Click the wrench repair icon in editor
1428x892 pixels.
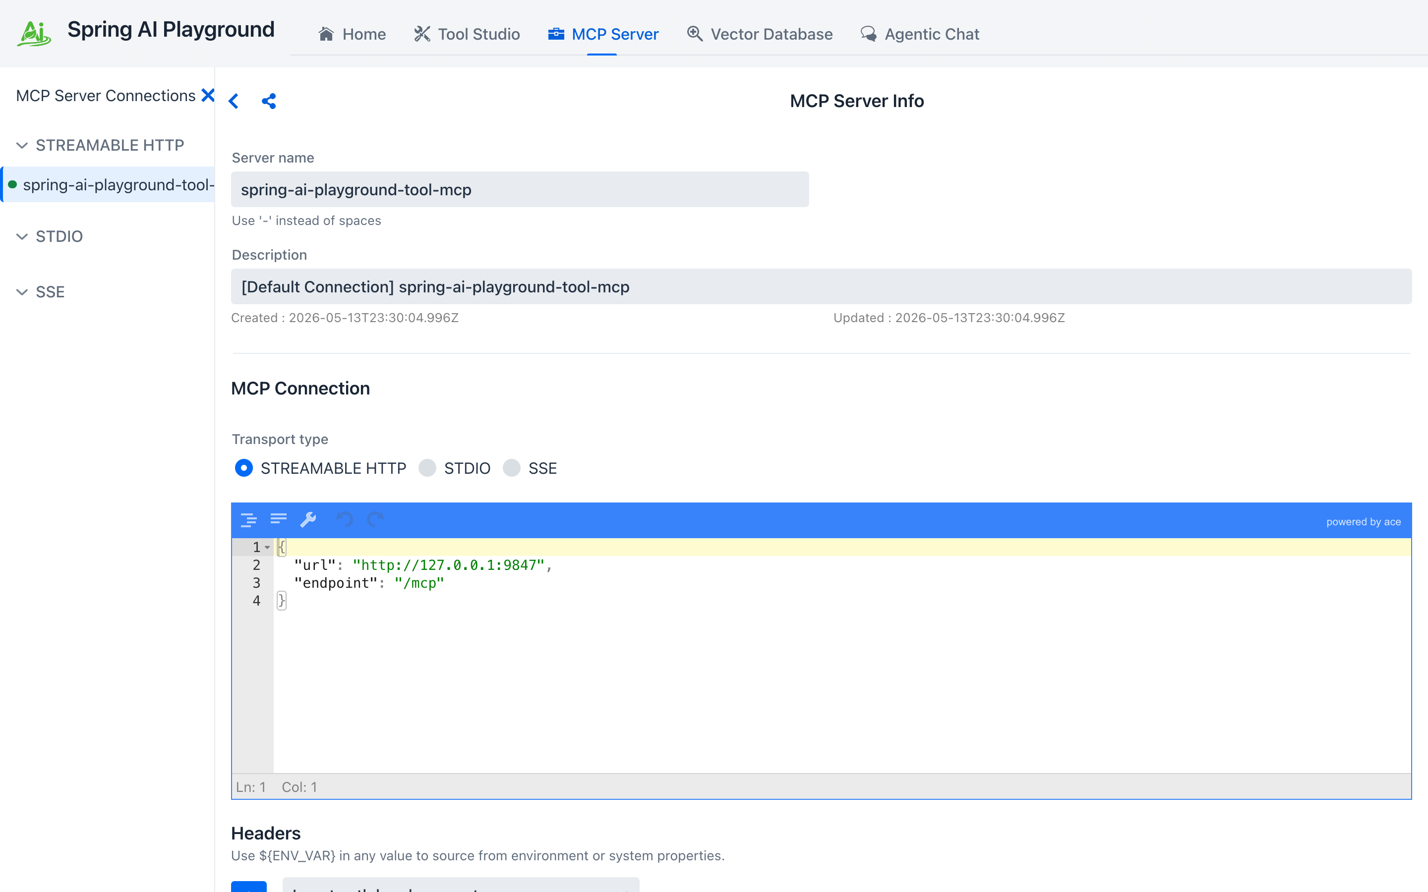(308, 520)
